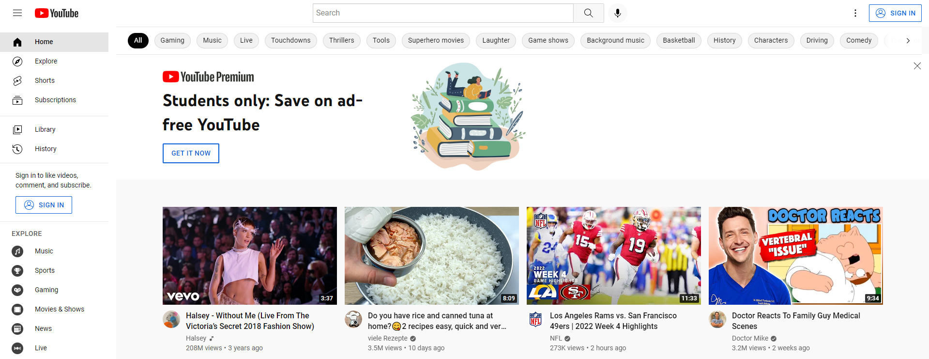Click GET IT NOW for Premium
Viewport: 929px width, 359px height.
pyautogui.click(x=191, y=153)
